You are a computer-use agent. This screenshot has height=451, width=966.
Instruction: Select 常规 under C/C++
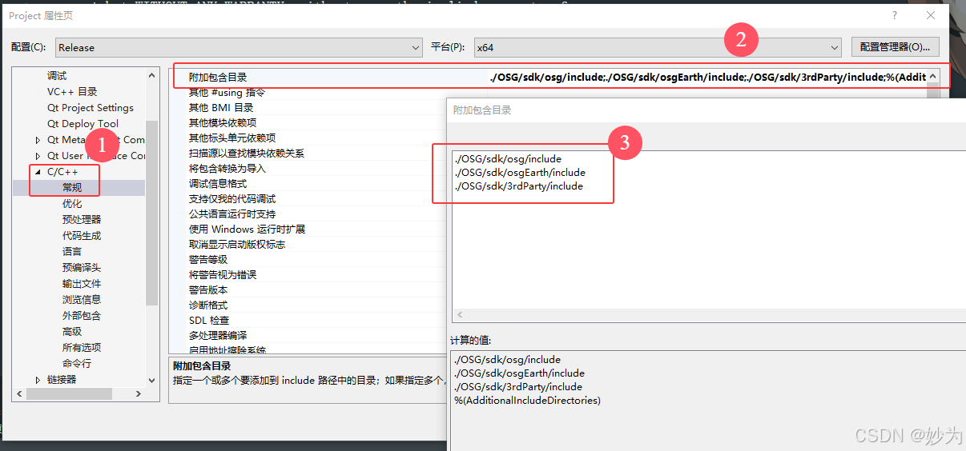click(72, 187)
